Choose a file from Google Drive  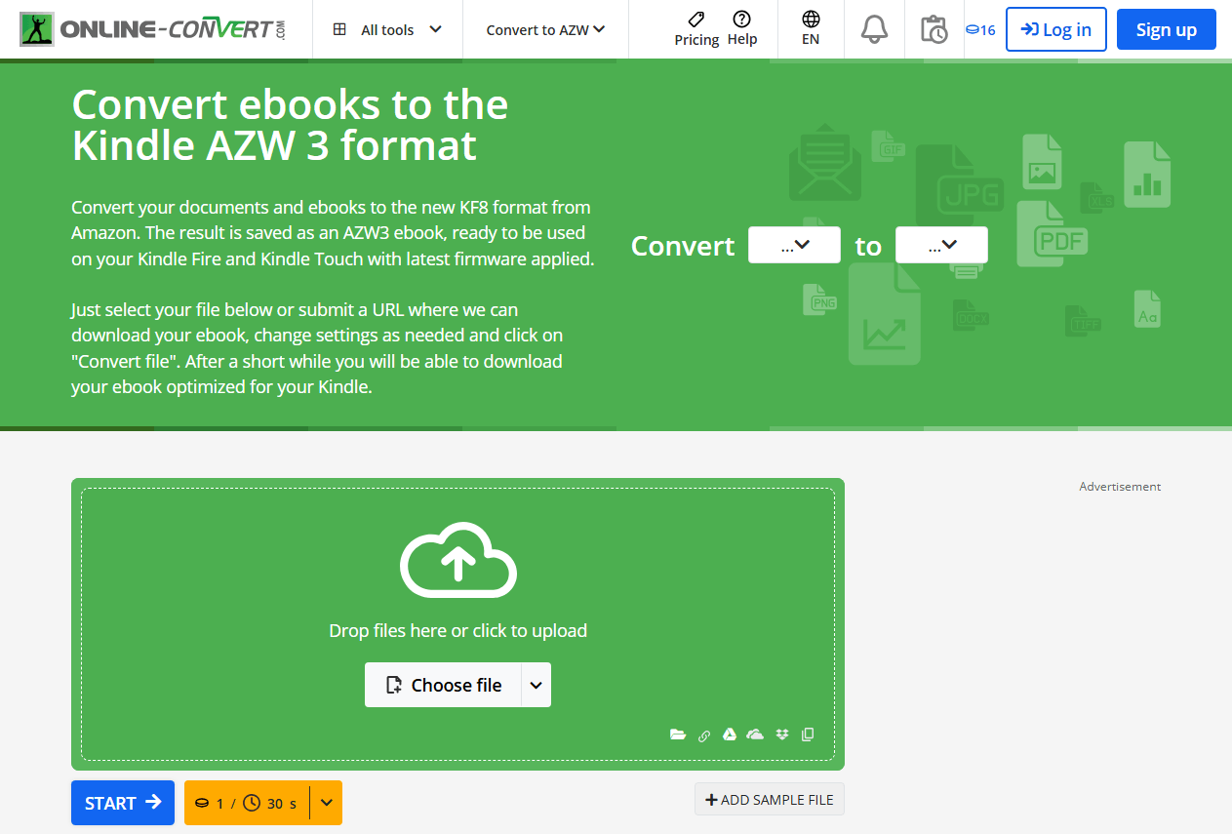click(729, 735)
